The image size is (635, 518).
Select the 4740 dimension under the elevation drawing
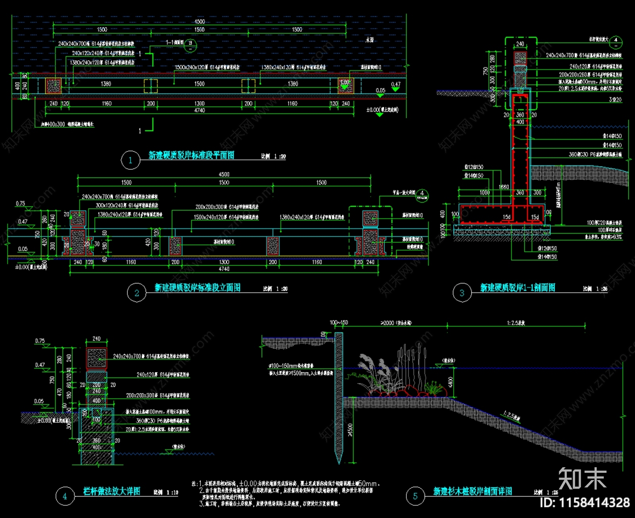coord(224,269)
